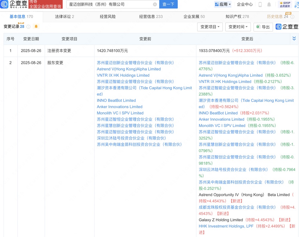Open 苏州星迈智创企业管理合伙企业 in 变更前 column
Screen dimensions: 299x237
click(x=135, y=132)
